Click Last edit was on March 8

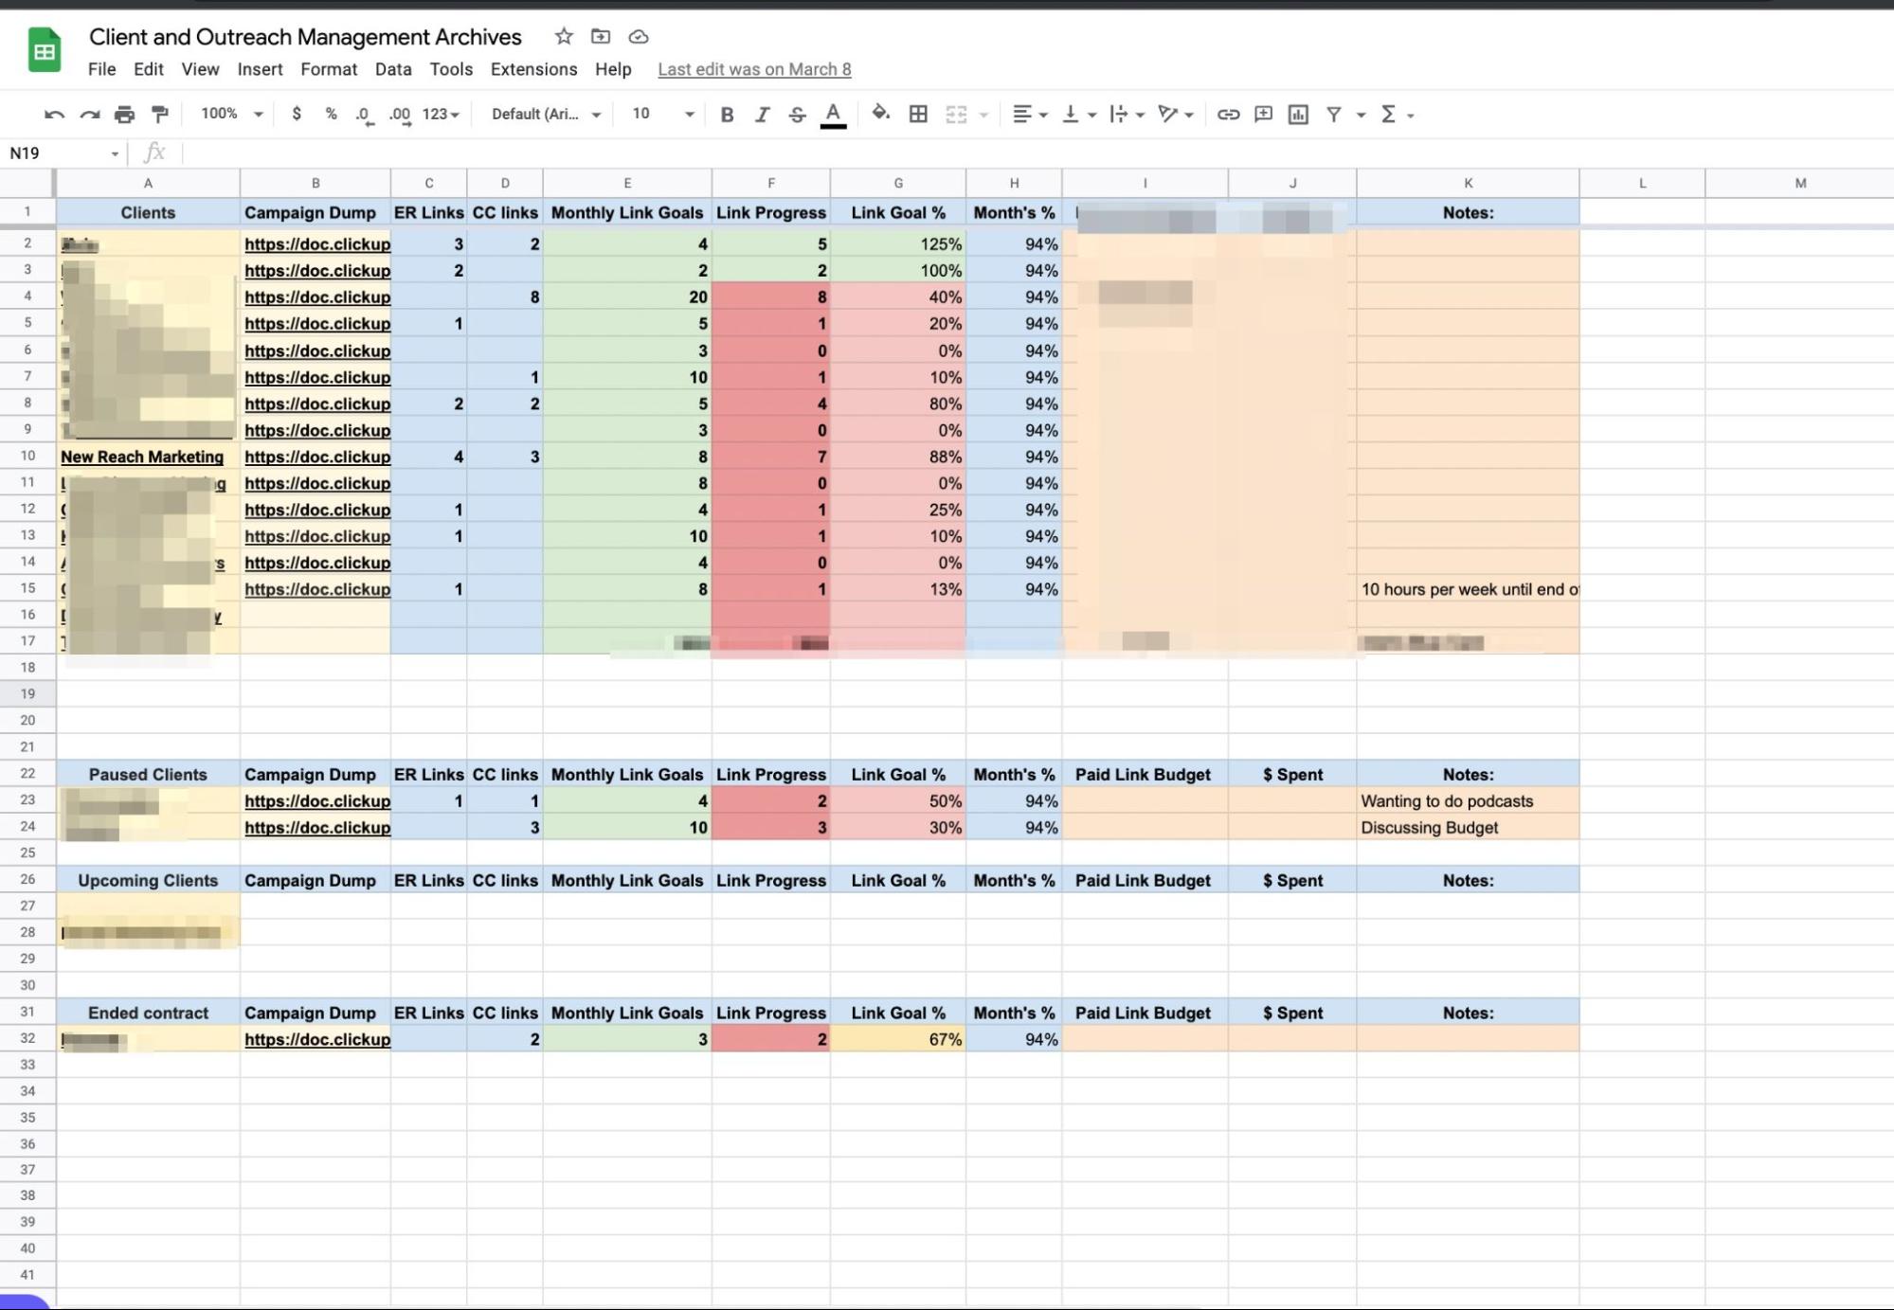(x=754, y=69)
